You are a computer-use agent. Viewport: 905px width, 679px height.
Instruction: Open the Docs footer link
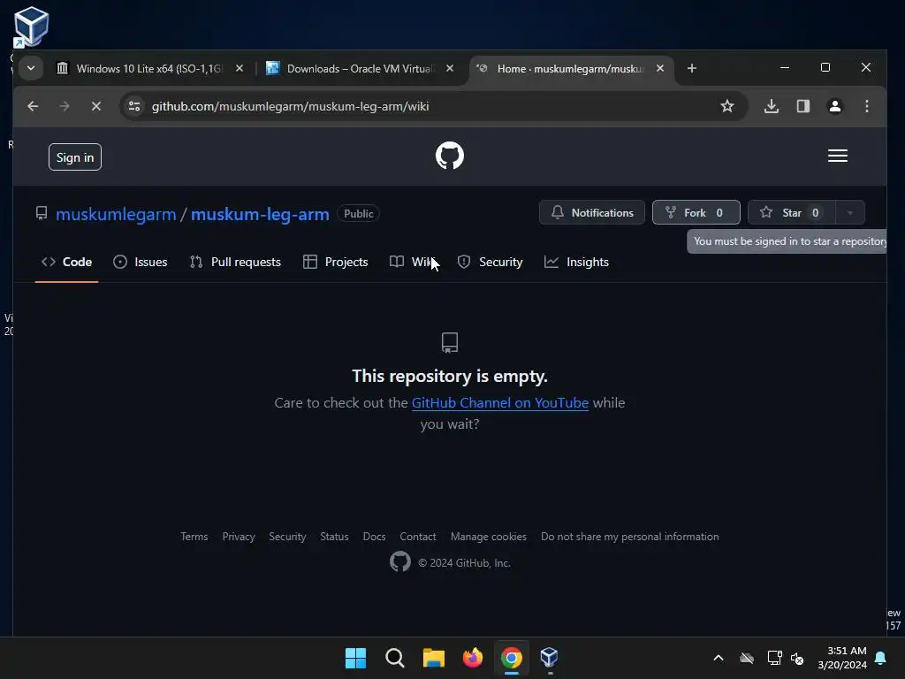(x=374, y=537)
